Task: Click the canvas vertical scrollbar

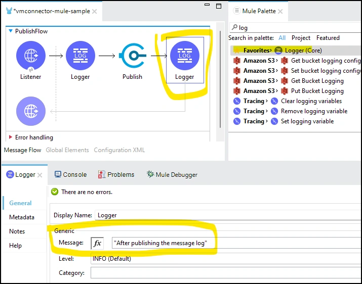Action: tap(220, 79)
